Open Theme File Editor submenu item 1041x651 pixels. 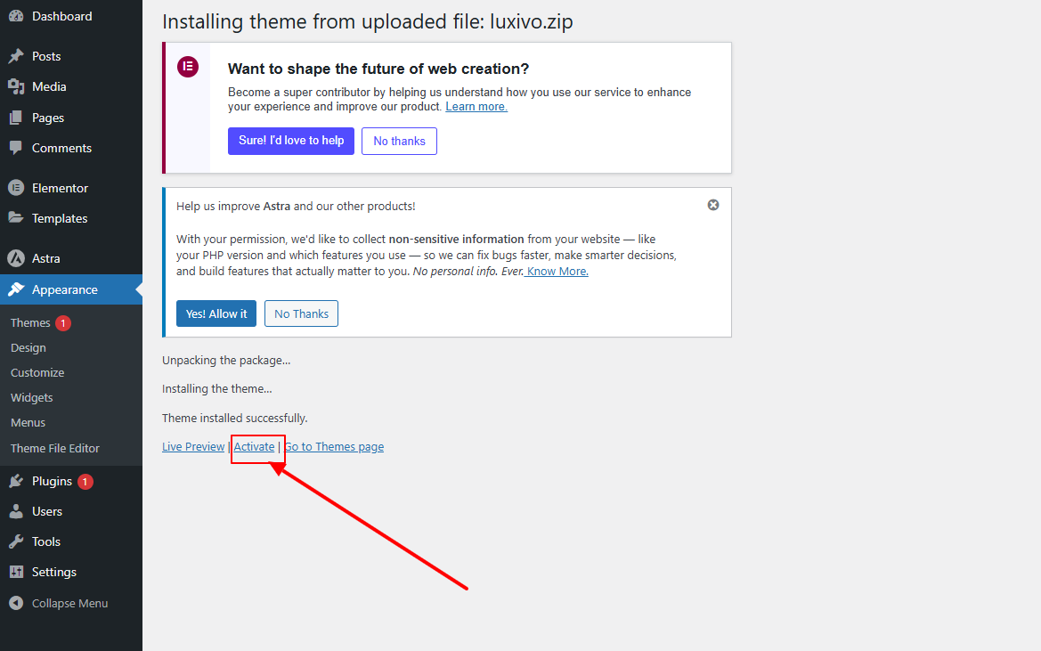55,448
